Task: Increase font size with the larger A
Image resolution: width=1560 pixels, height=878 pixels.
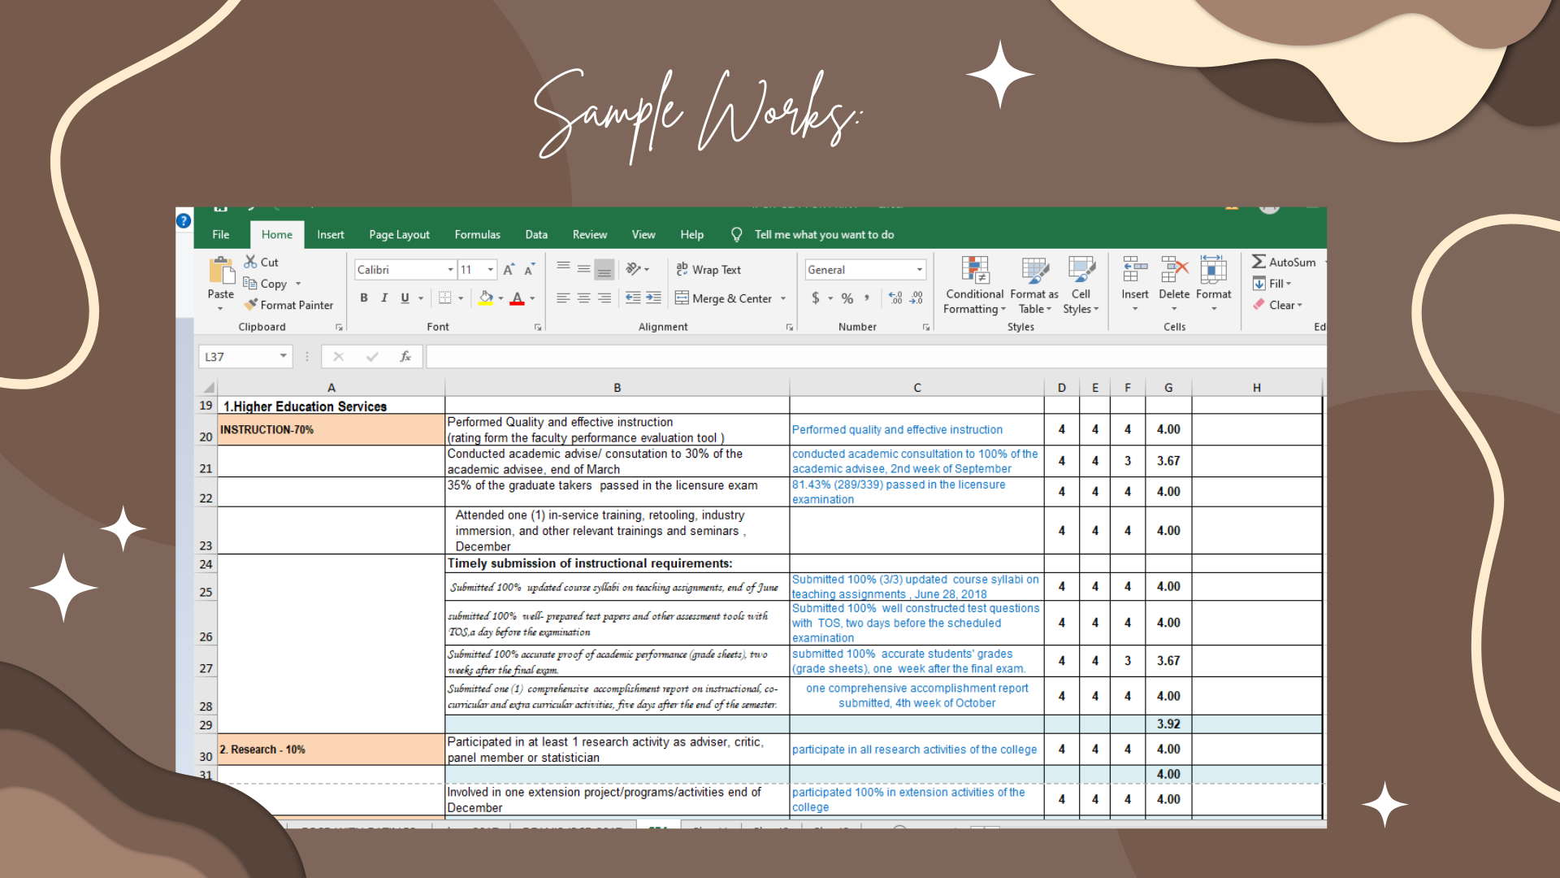Action: coord(509,269)
